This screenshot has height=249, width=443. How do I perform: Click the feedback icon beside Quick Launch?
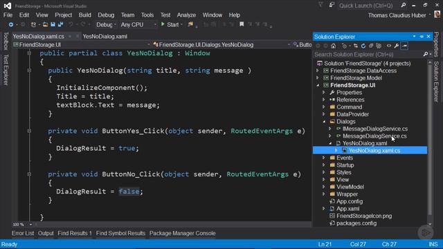(x=332, y=5)
